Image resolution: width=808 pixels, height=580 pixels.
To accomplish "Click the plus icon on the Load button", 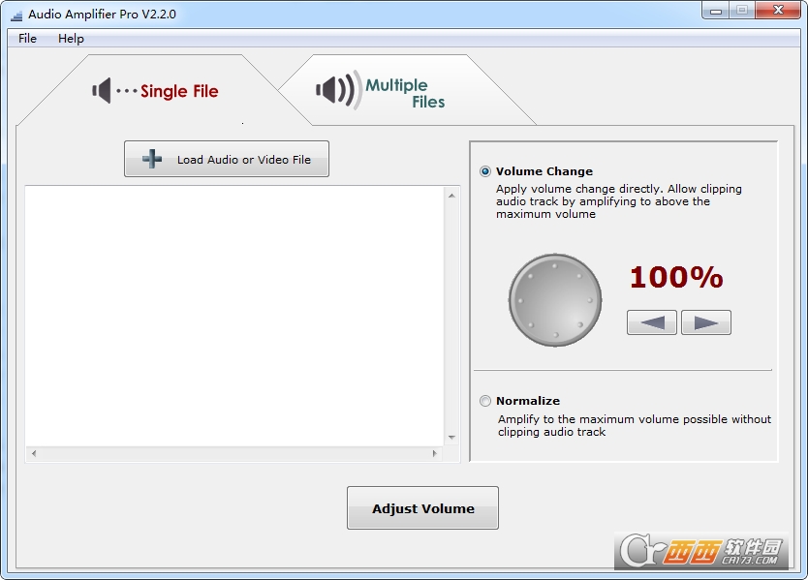I will click(152, 160).
